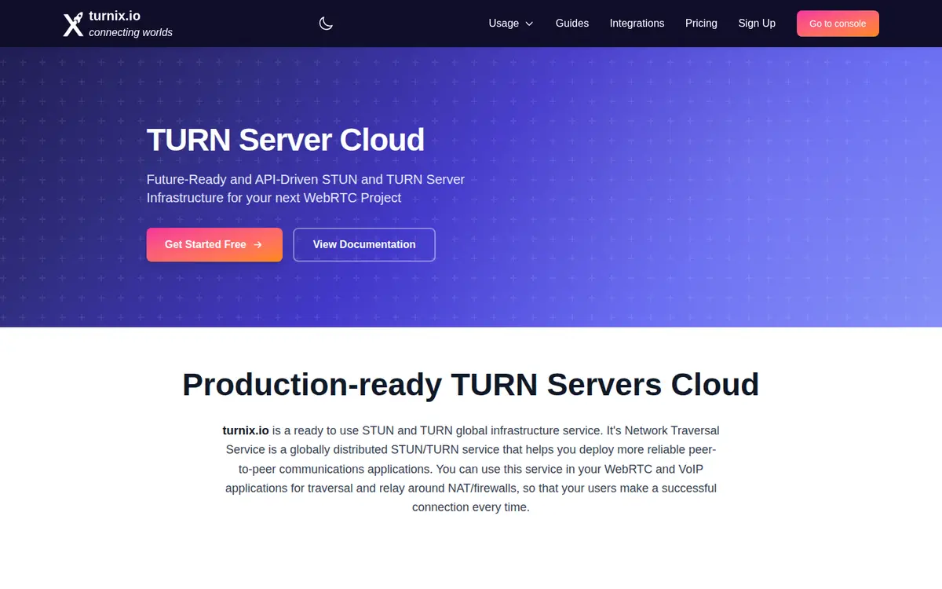Click the "Production-ready TURN Servers Cloud" heading
942x589 pixels.
(x=471, y=385)
